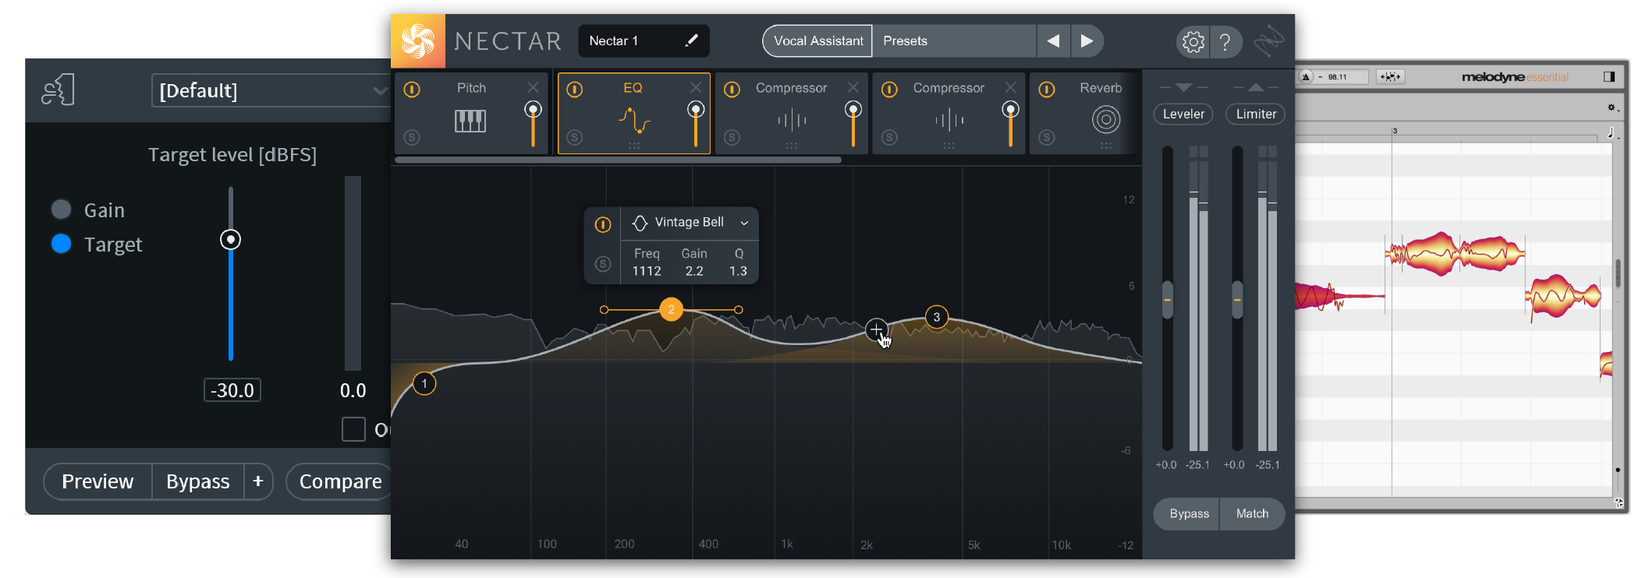Toggle power on the second Compressor module
The height and width of the screenshot is (578, 1649).
click(889, 90)
